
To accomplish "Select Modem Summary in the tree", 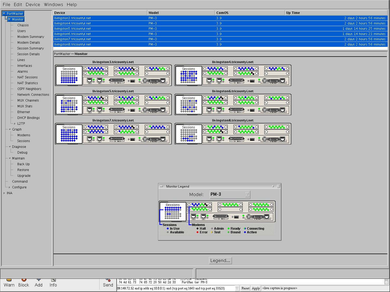I will 31,37.
